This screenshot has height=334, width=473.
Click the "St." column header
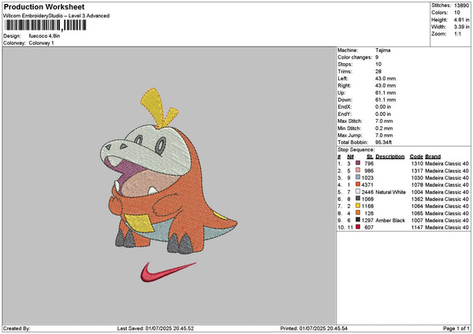click(x=370, y=157)
